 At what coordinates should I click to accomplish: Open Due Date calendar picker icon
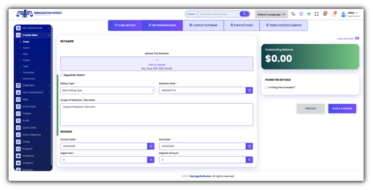click(249, 146)
